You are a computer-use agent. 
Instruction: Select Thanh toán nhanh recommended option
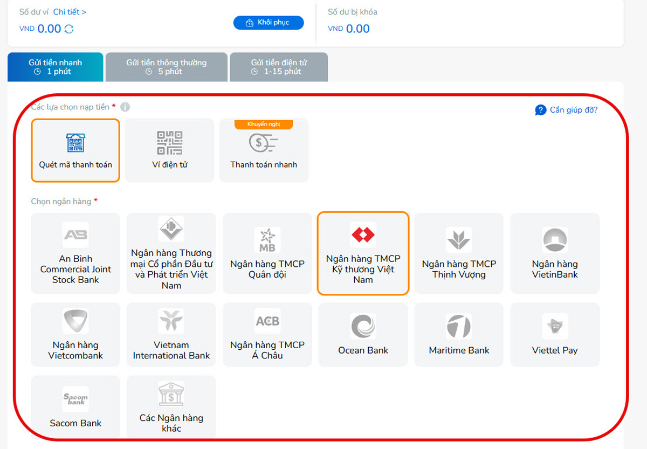(264, 150)
